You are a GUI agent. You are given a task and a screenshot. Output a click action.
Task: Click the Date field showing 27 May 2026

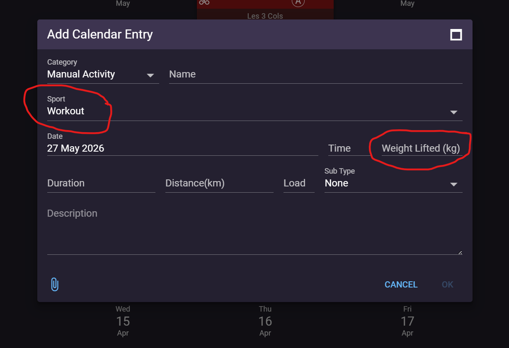tap(183, 148)
